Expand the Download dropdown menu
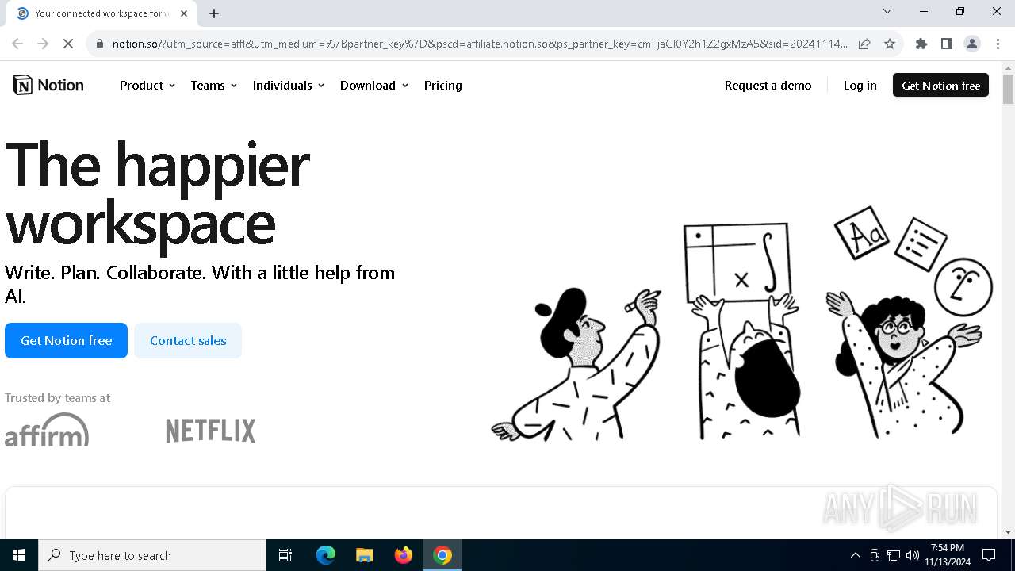Viewport: 1015px width, 571px height. point(374,85)
